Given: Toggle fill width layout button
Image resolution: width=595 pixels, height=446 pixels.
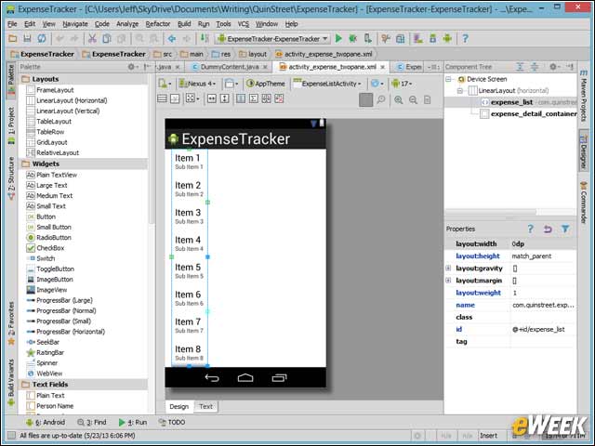Looking at the screenshot, I should (211, 99).
